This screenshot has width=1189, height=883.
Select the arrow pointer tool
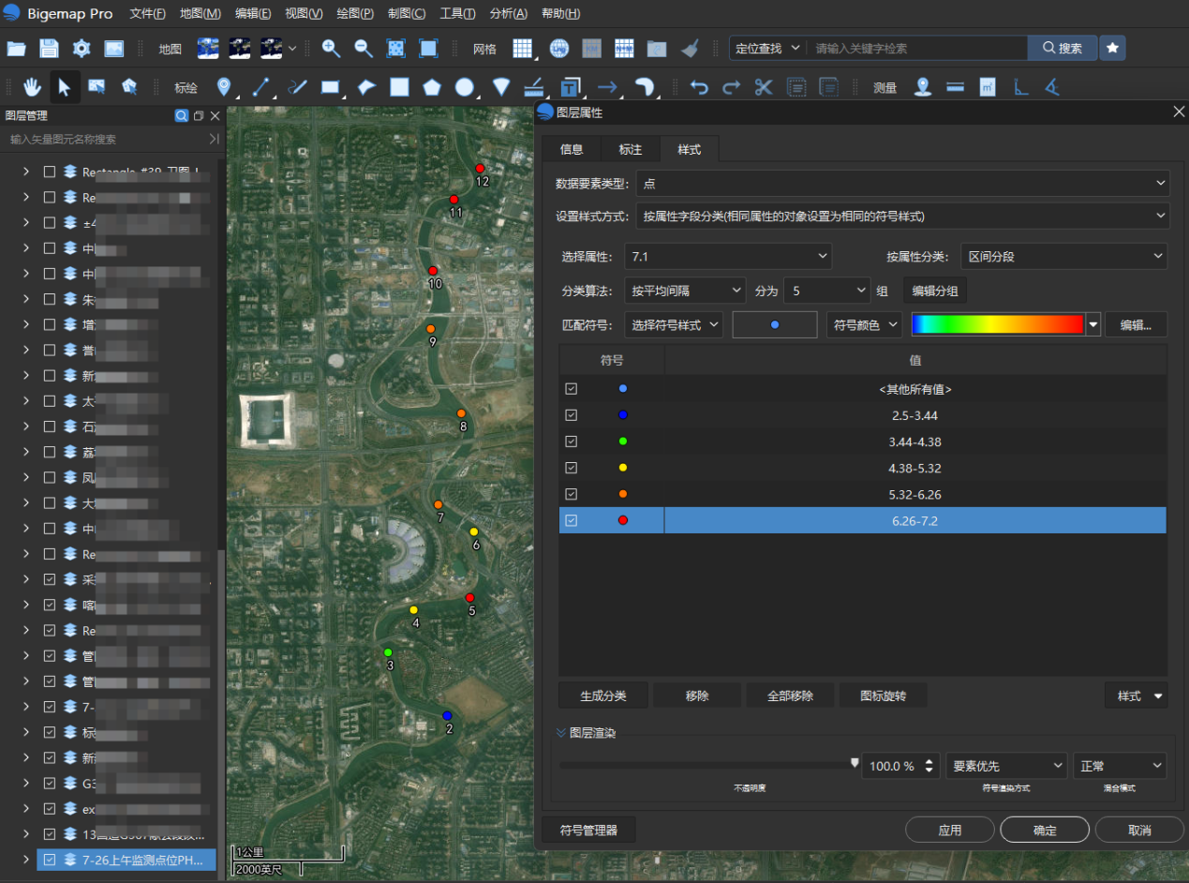[64, 87]
